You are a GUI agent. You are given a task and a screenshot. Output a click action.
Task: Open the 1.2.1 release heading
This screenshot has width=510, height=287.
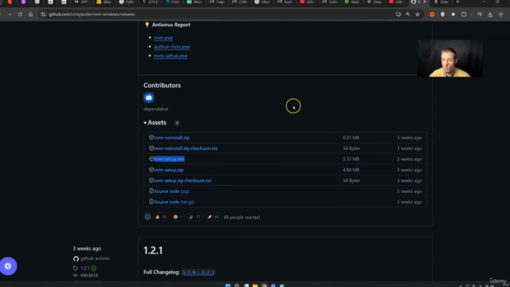153,250
